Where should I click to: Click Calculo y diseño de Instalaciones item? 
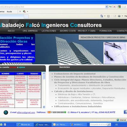click(x=74, y=91)
